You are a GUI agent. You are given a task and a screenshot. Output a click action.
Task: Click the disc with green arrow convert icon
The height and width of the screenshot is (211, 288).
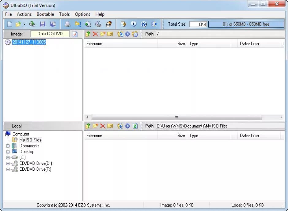coord(88,24)
